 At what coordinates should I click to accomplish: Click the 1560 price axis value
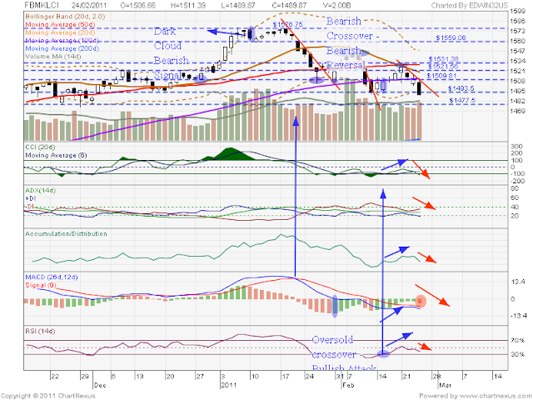[x=518, y=41]
